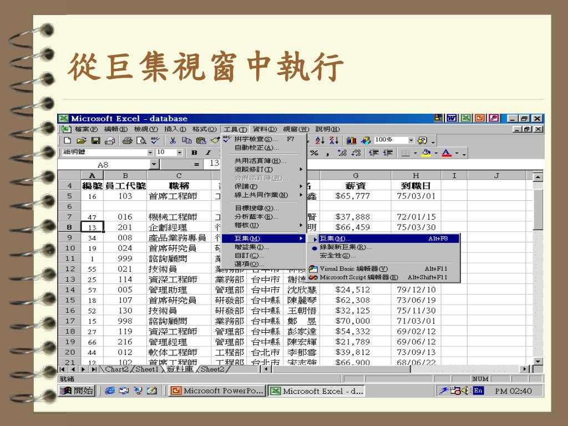Open the 插入 menu
The width and height of the screenshot is (568, 426).
click(x=175, y=129)
